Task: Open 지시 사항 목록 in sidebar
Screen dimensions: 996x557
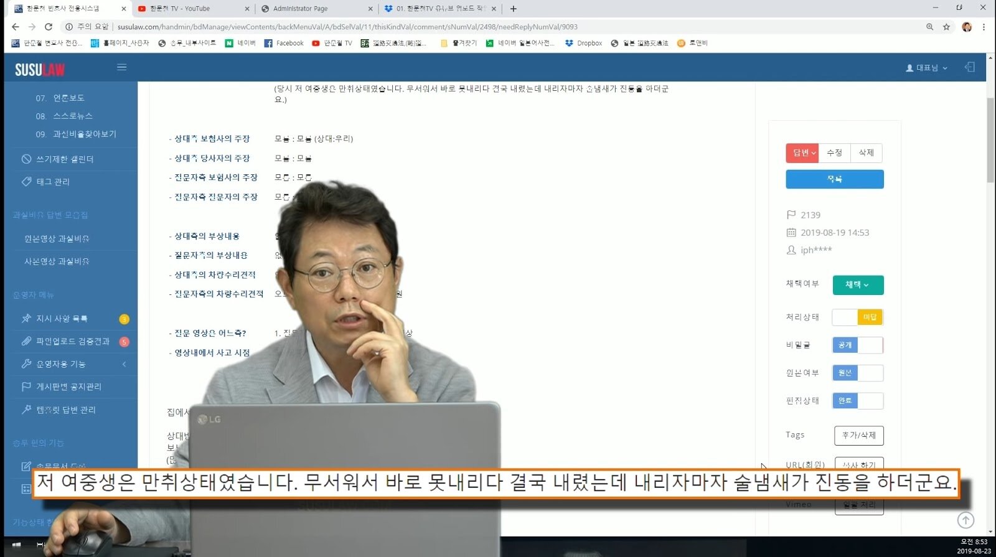Action: pos(62,319)
